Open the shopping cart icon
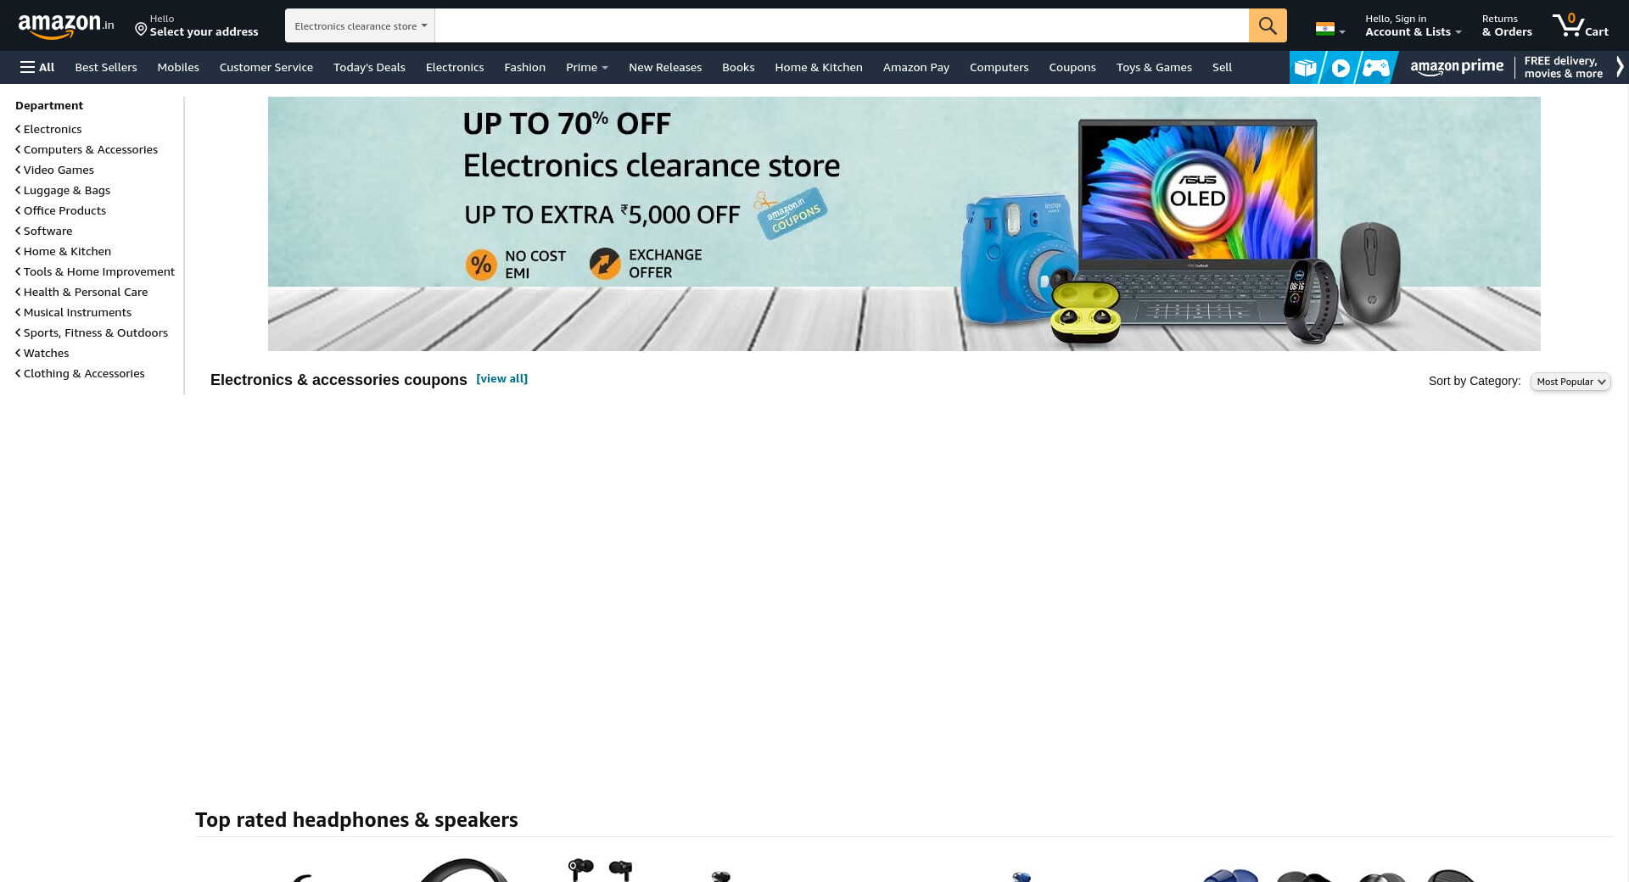This screenshot has width=1629, height=882. click(1580, 25)
